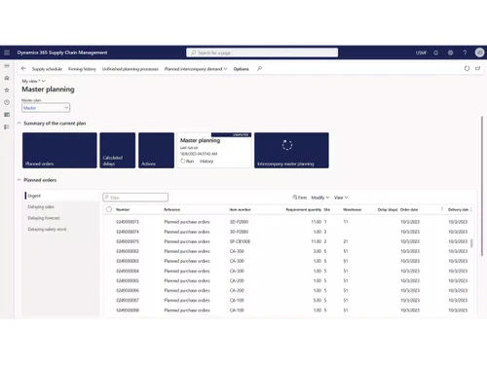Sort by Requirement quantity column header
This screenshot has width=487, height=365.
click(304, 209)
